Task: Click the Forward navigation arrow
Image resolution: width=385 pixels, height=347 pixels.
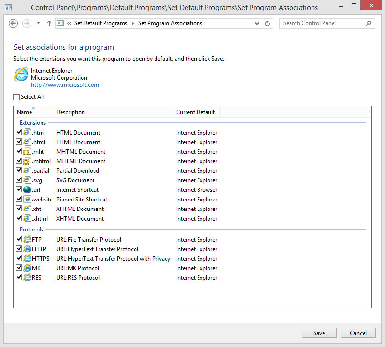Action: coord(27,23)
